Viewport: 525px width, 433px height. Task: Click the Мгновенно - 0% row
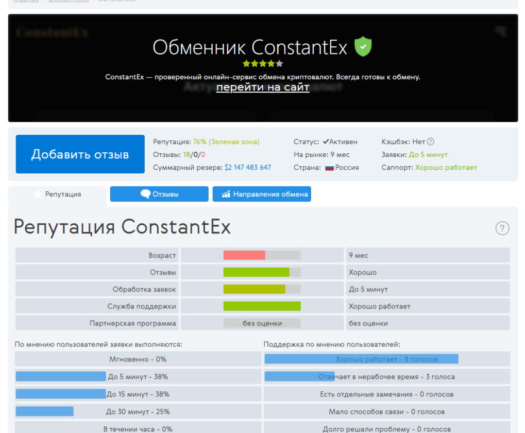tap(138, 359)
